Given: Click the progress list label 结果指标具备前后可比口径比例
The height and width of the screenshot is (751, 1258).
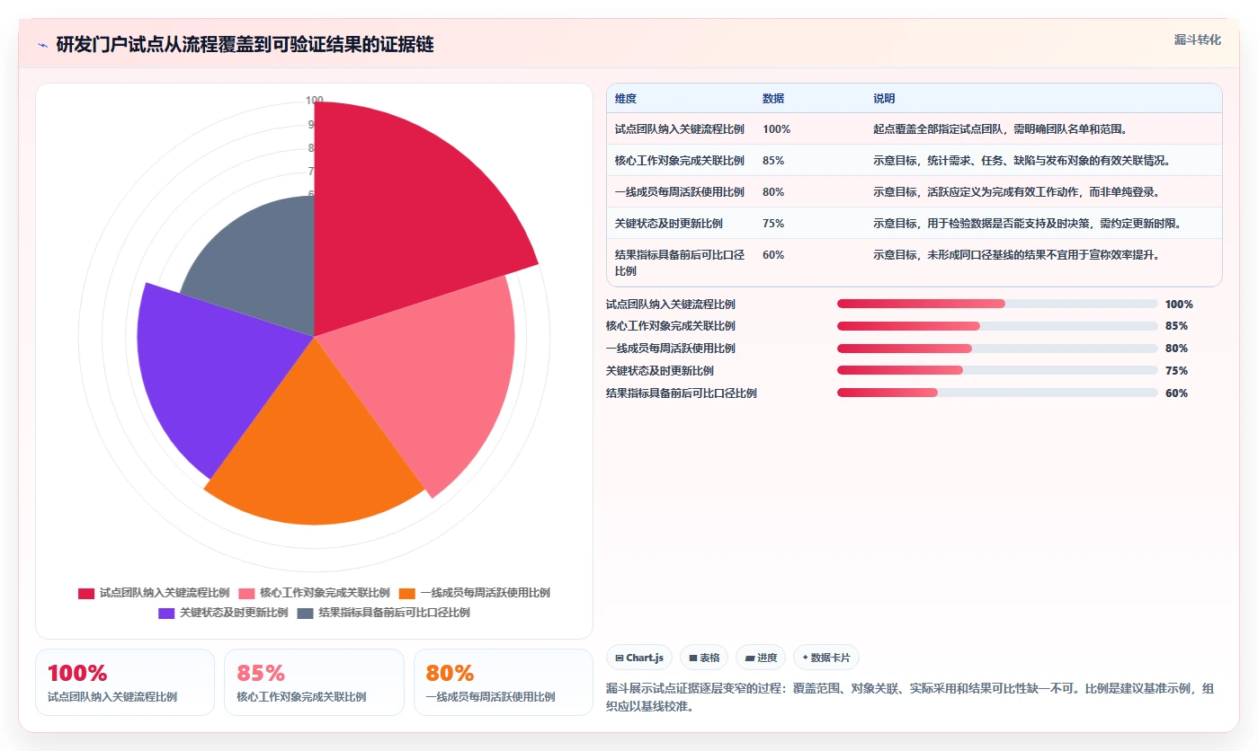Looking at the screenshot, I should tap(682, 393).
